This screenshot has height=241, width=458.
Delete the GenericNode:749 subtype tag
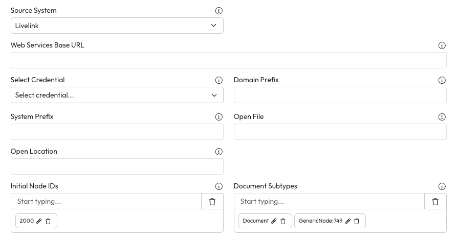pos(357,221)
